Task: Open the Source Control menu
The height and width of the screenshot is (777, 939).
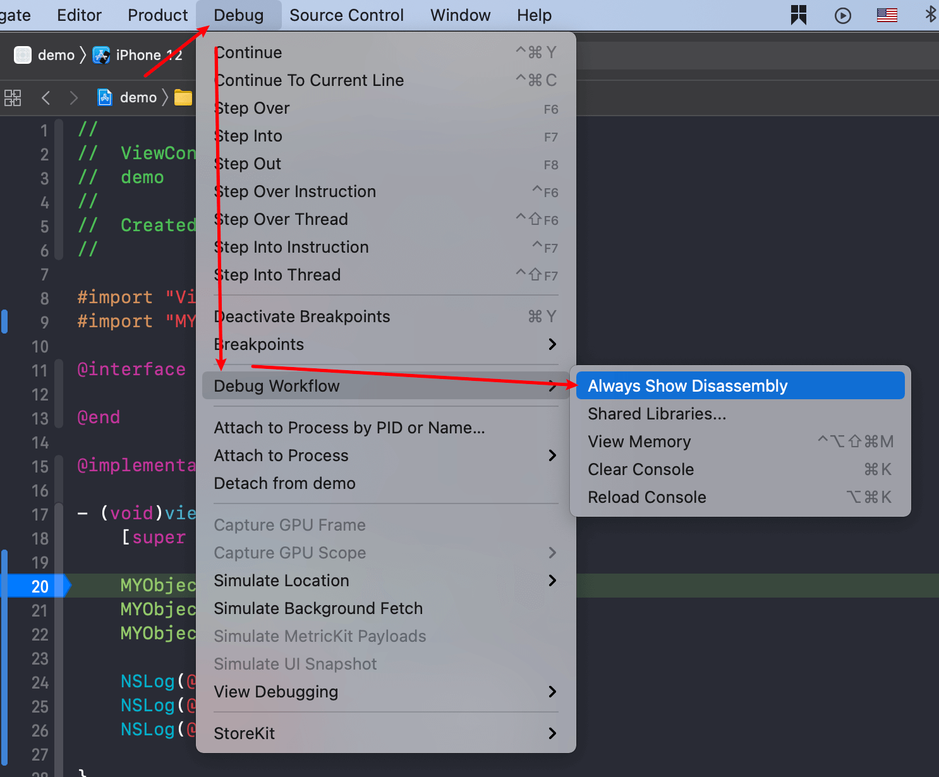Action: pyautogui.click(x=346, y=15)
